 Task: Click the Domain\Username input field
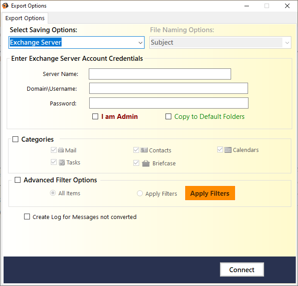click(169, 88)
